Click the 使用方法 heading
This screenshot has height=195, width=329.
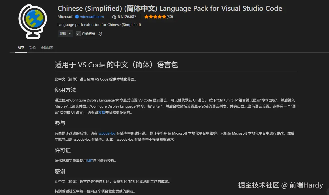pos(65,90)
